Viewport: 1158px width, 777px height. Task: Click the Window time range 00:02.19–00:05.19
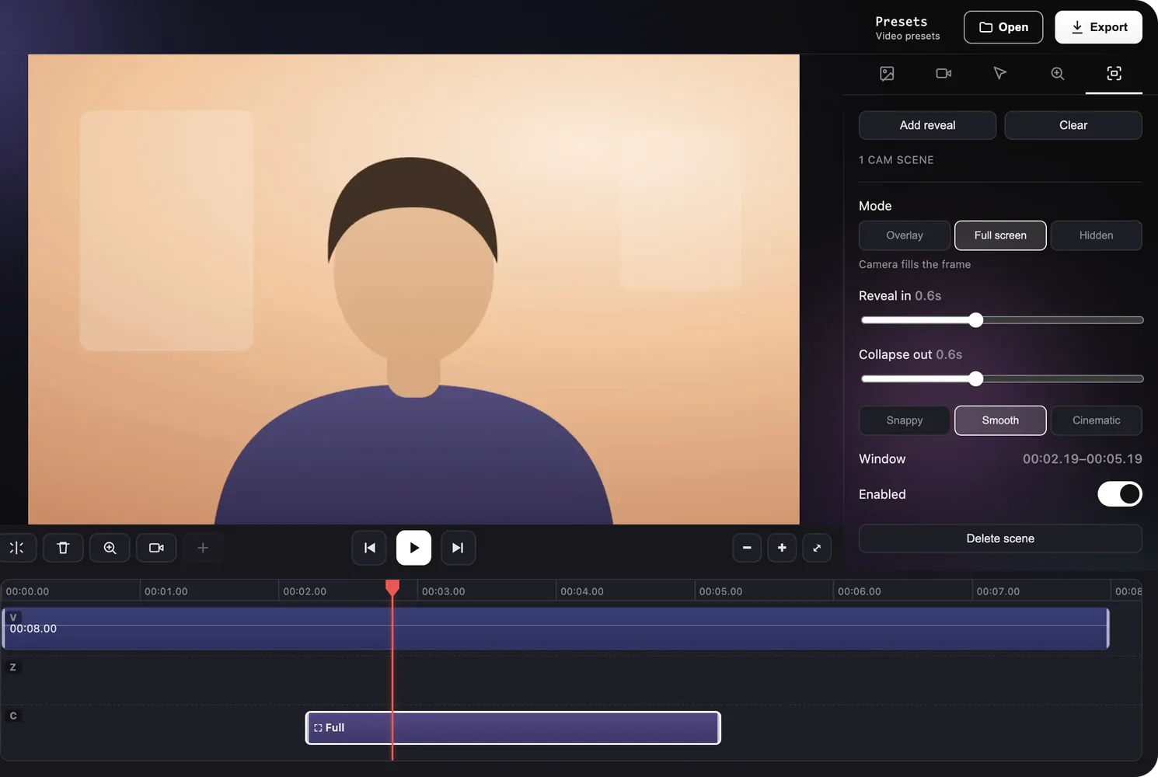tap(1082, 459)
